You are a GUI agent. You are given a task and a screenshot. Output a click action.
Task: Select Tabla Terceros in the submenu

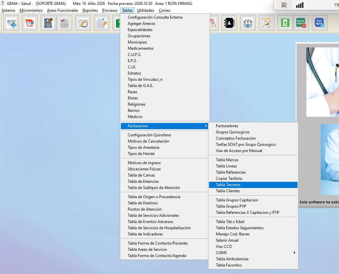pos(253,185)
